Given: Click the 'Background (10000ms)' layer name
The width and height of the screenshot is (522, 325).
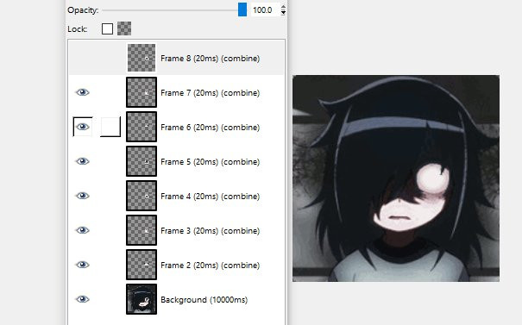Looking at the screenshot, I should 204,300.
